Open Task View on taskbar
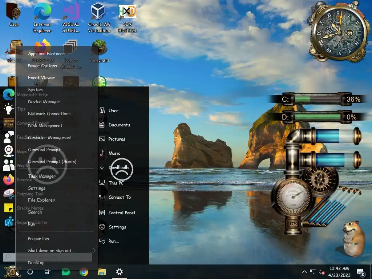 [x=48, y=272]
